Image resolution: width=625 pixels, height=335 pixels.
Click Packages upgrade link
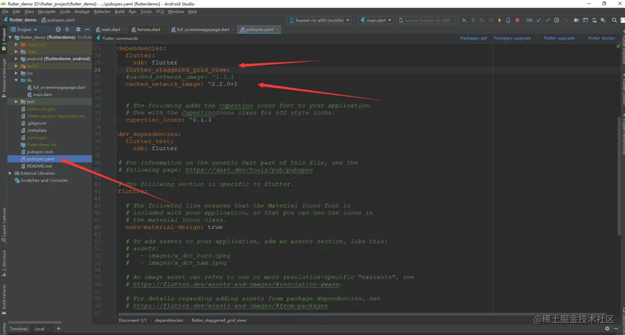coord(512,38)
